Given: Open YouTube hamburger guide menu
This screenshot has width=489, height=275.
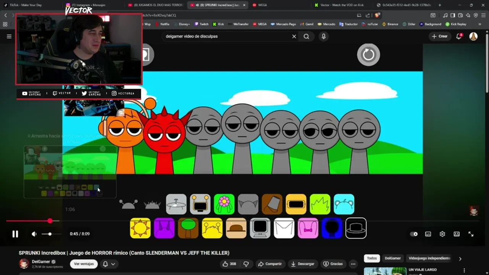Looking at the screenshot, I should coord(9,36).
